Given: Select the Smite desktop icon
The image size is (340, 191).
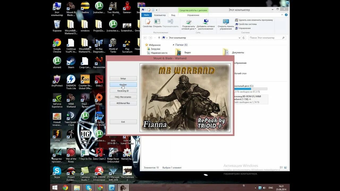Looking at the screenshot, I should (x=57, y=136).
